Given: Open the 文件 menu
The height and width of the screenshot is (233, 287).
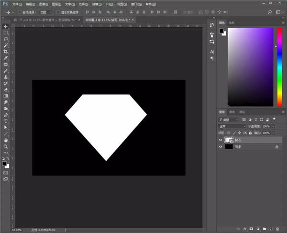Looking at the screenshot, I should click(x=17, y=3).
